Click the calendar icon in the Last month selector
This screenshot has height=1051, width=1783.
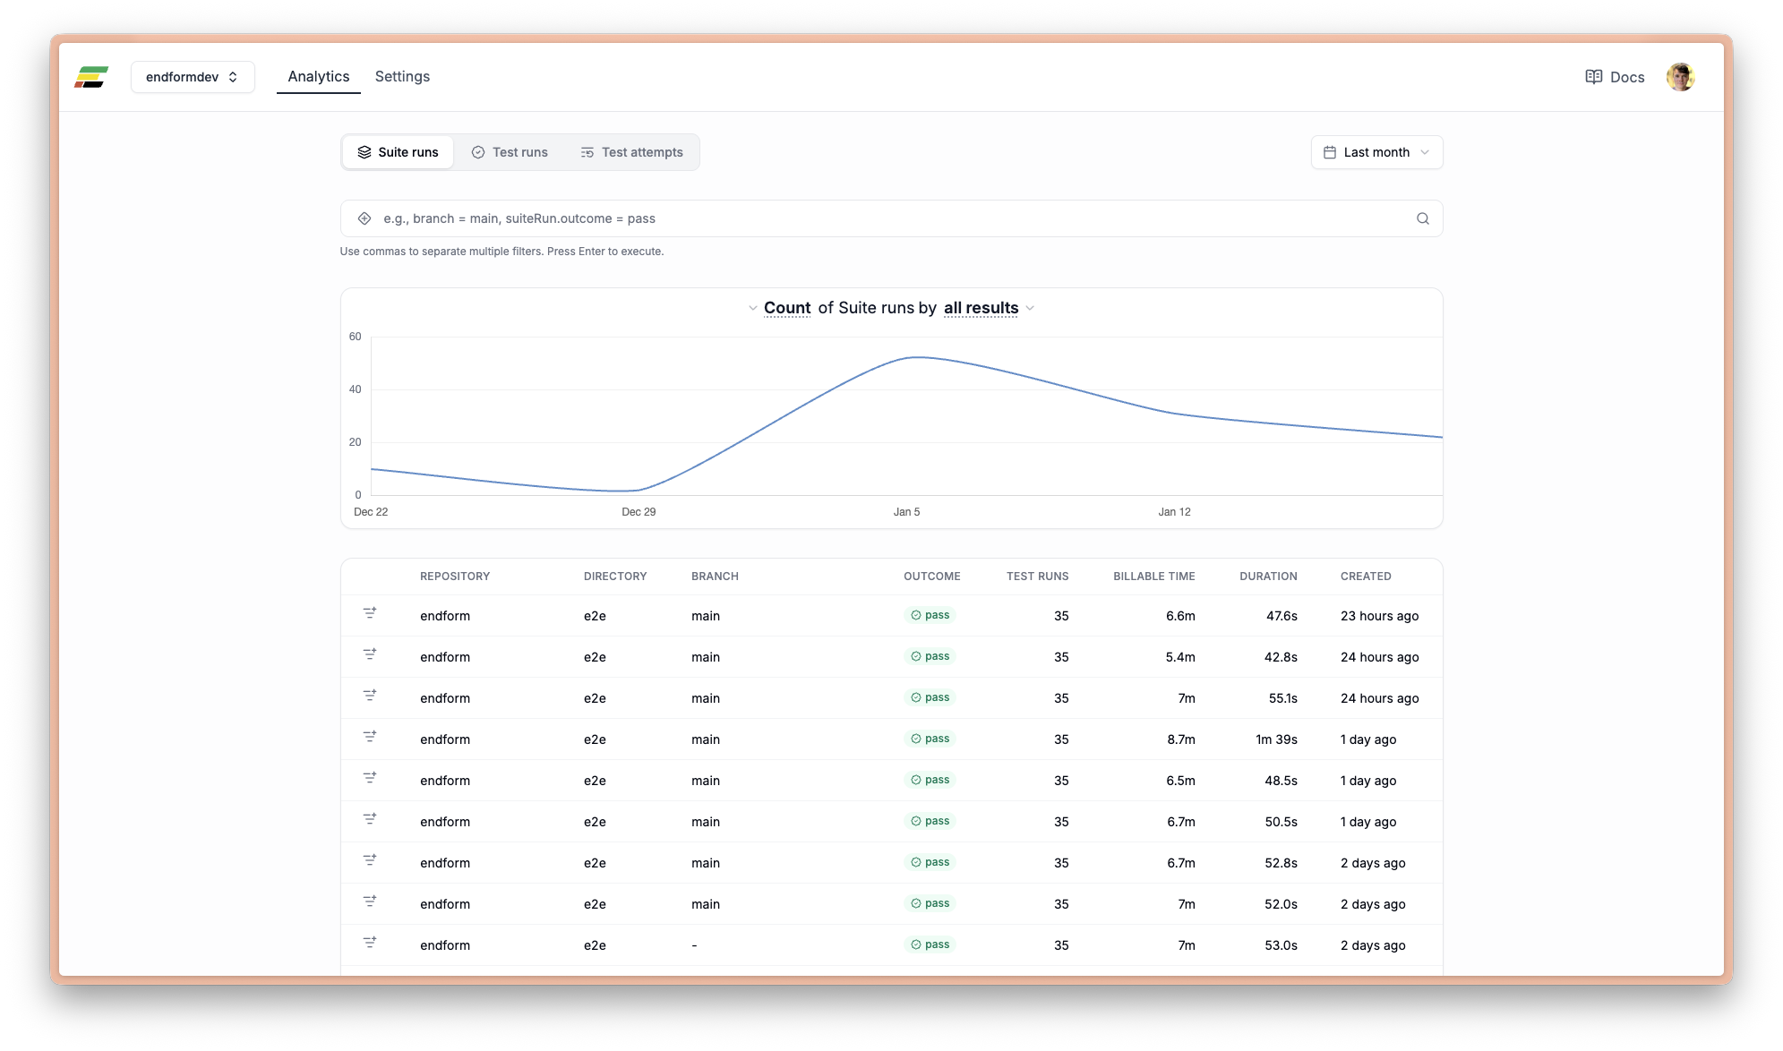coord(1332,151)
